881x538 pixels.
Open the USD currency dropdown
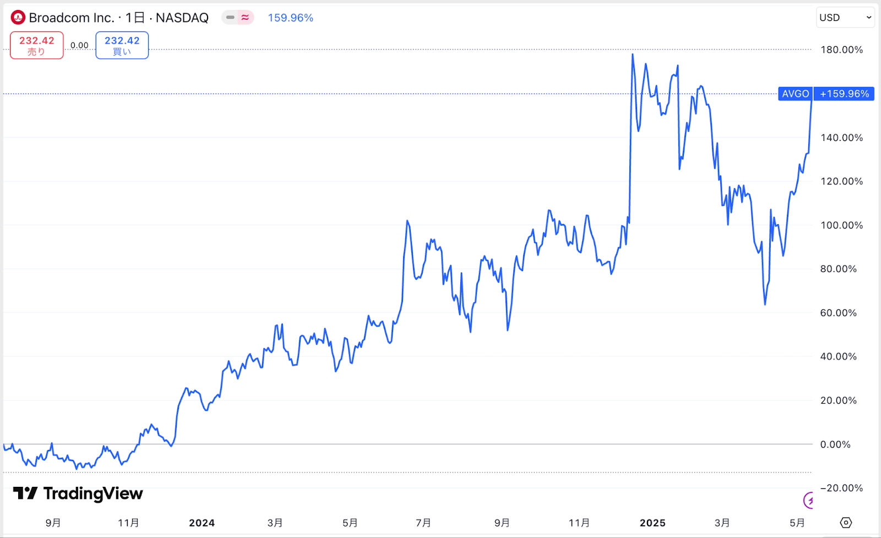coord(845,18)
